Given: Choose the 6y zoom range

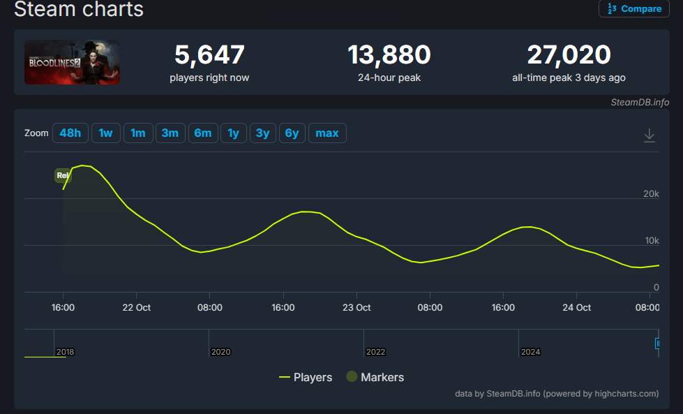Looking at the screenshot, I should 292,133.
